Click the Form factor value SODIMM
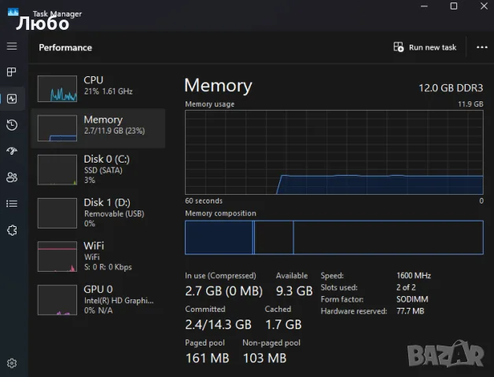The height and width of the screenshot is (377, 494). coord(412,299)
